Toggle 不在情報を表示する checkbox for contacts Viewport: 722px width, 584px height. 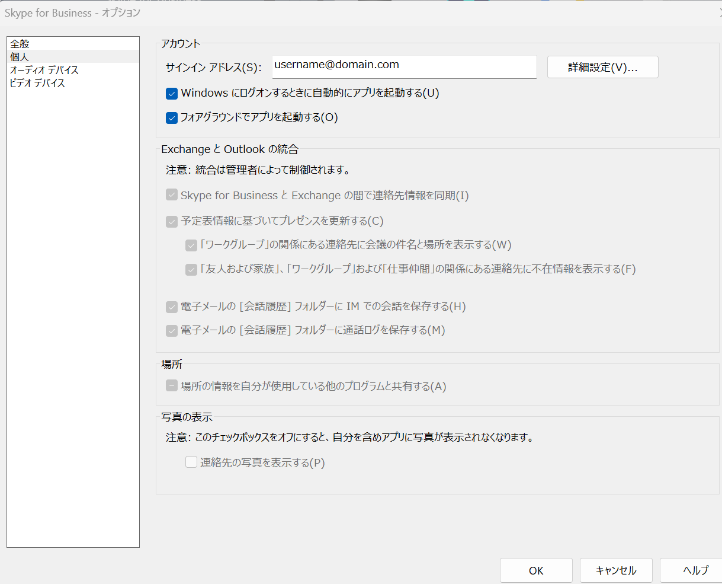(x=191, y=270)
